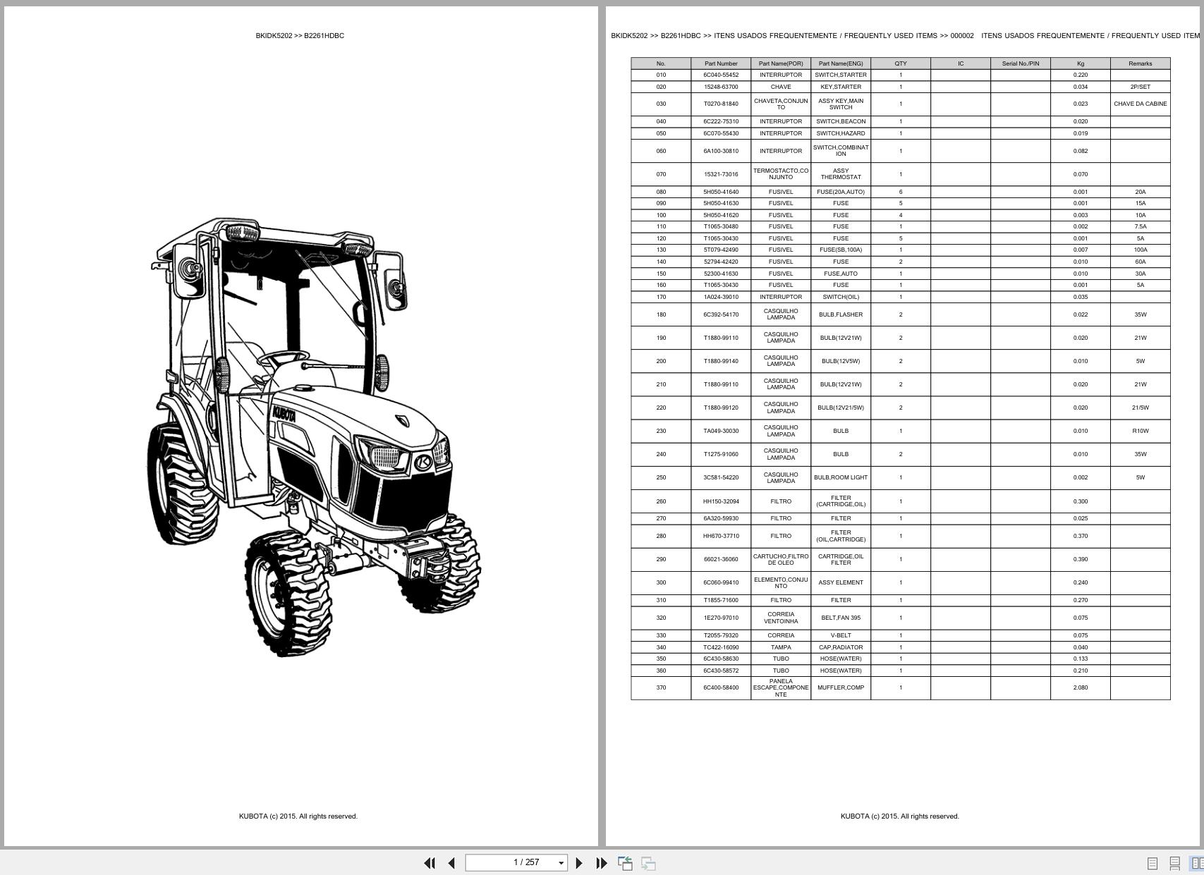Click the CAP,RADIATOR part name
This screenshot has height=875, width=1204.
(x=841, y=647)
